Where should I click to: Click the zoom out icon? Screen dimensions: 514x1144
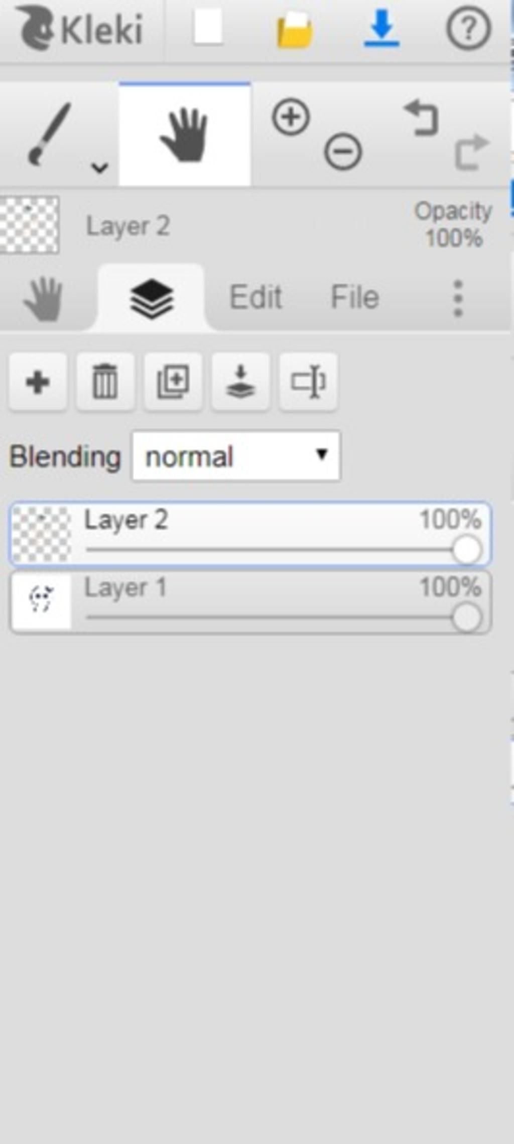point(343,151)
